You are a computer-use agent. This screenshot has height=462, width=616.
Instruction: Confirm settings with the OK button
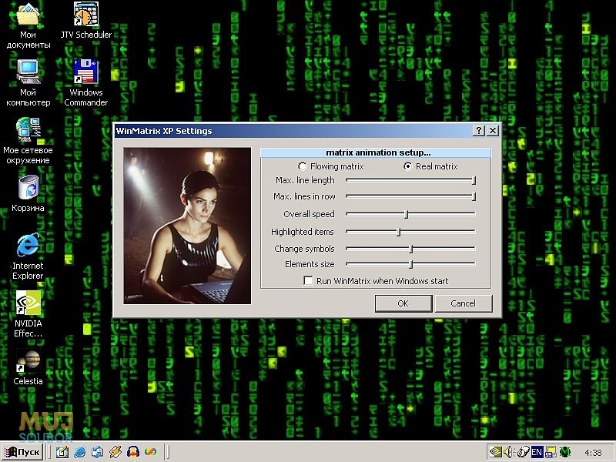point(403,303)
